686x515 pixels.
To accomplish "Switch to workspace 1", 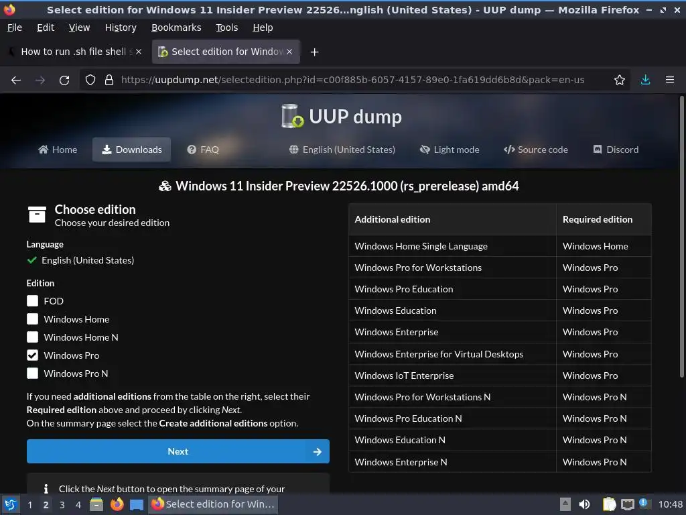I will [x=29, y=505].
